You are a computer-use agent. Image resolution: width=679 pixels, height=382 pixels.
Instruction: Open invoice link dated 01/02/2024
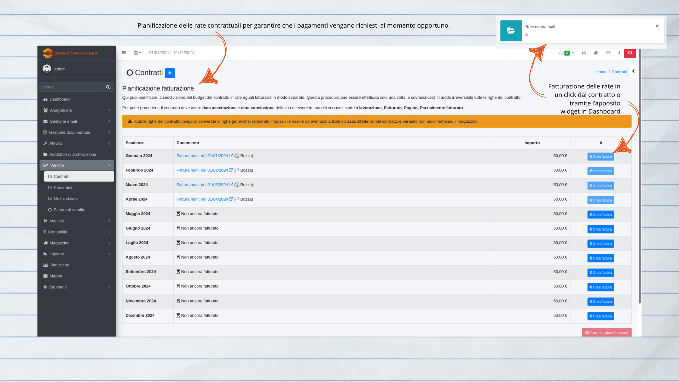coord(205,170)
